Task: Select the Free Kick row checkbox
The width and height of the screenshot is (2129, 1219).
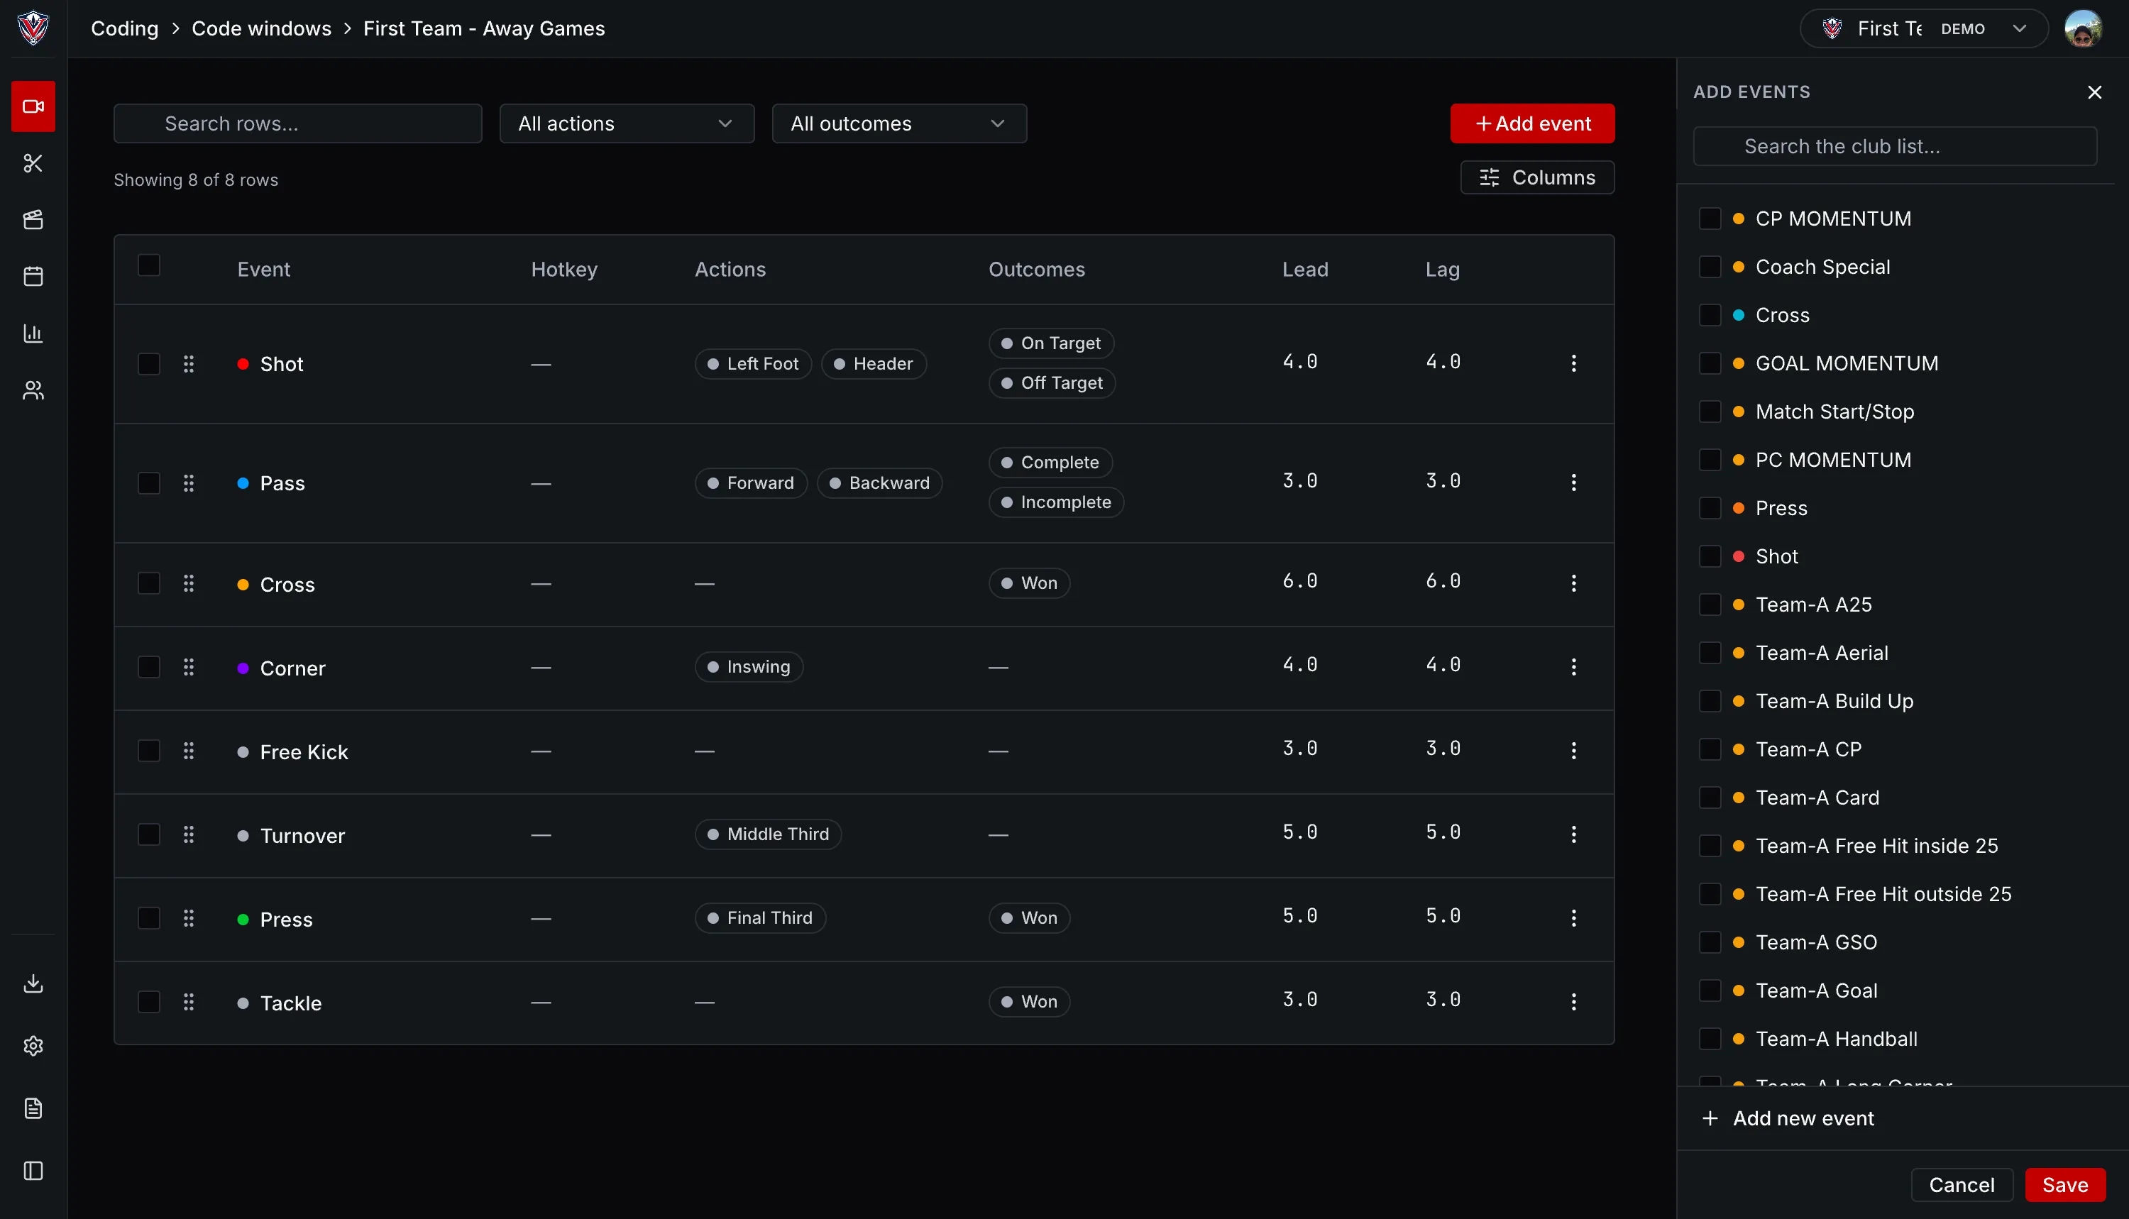Action: 149,751
